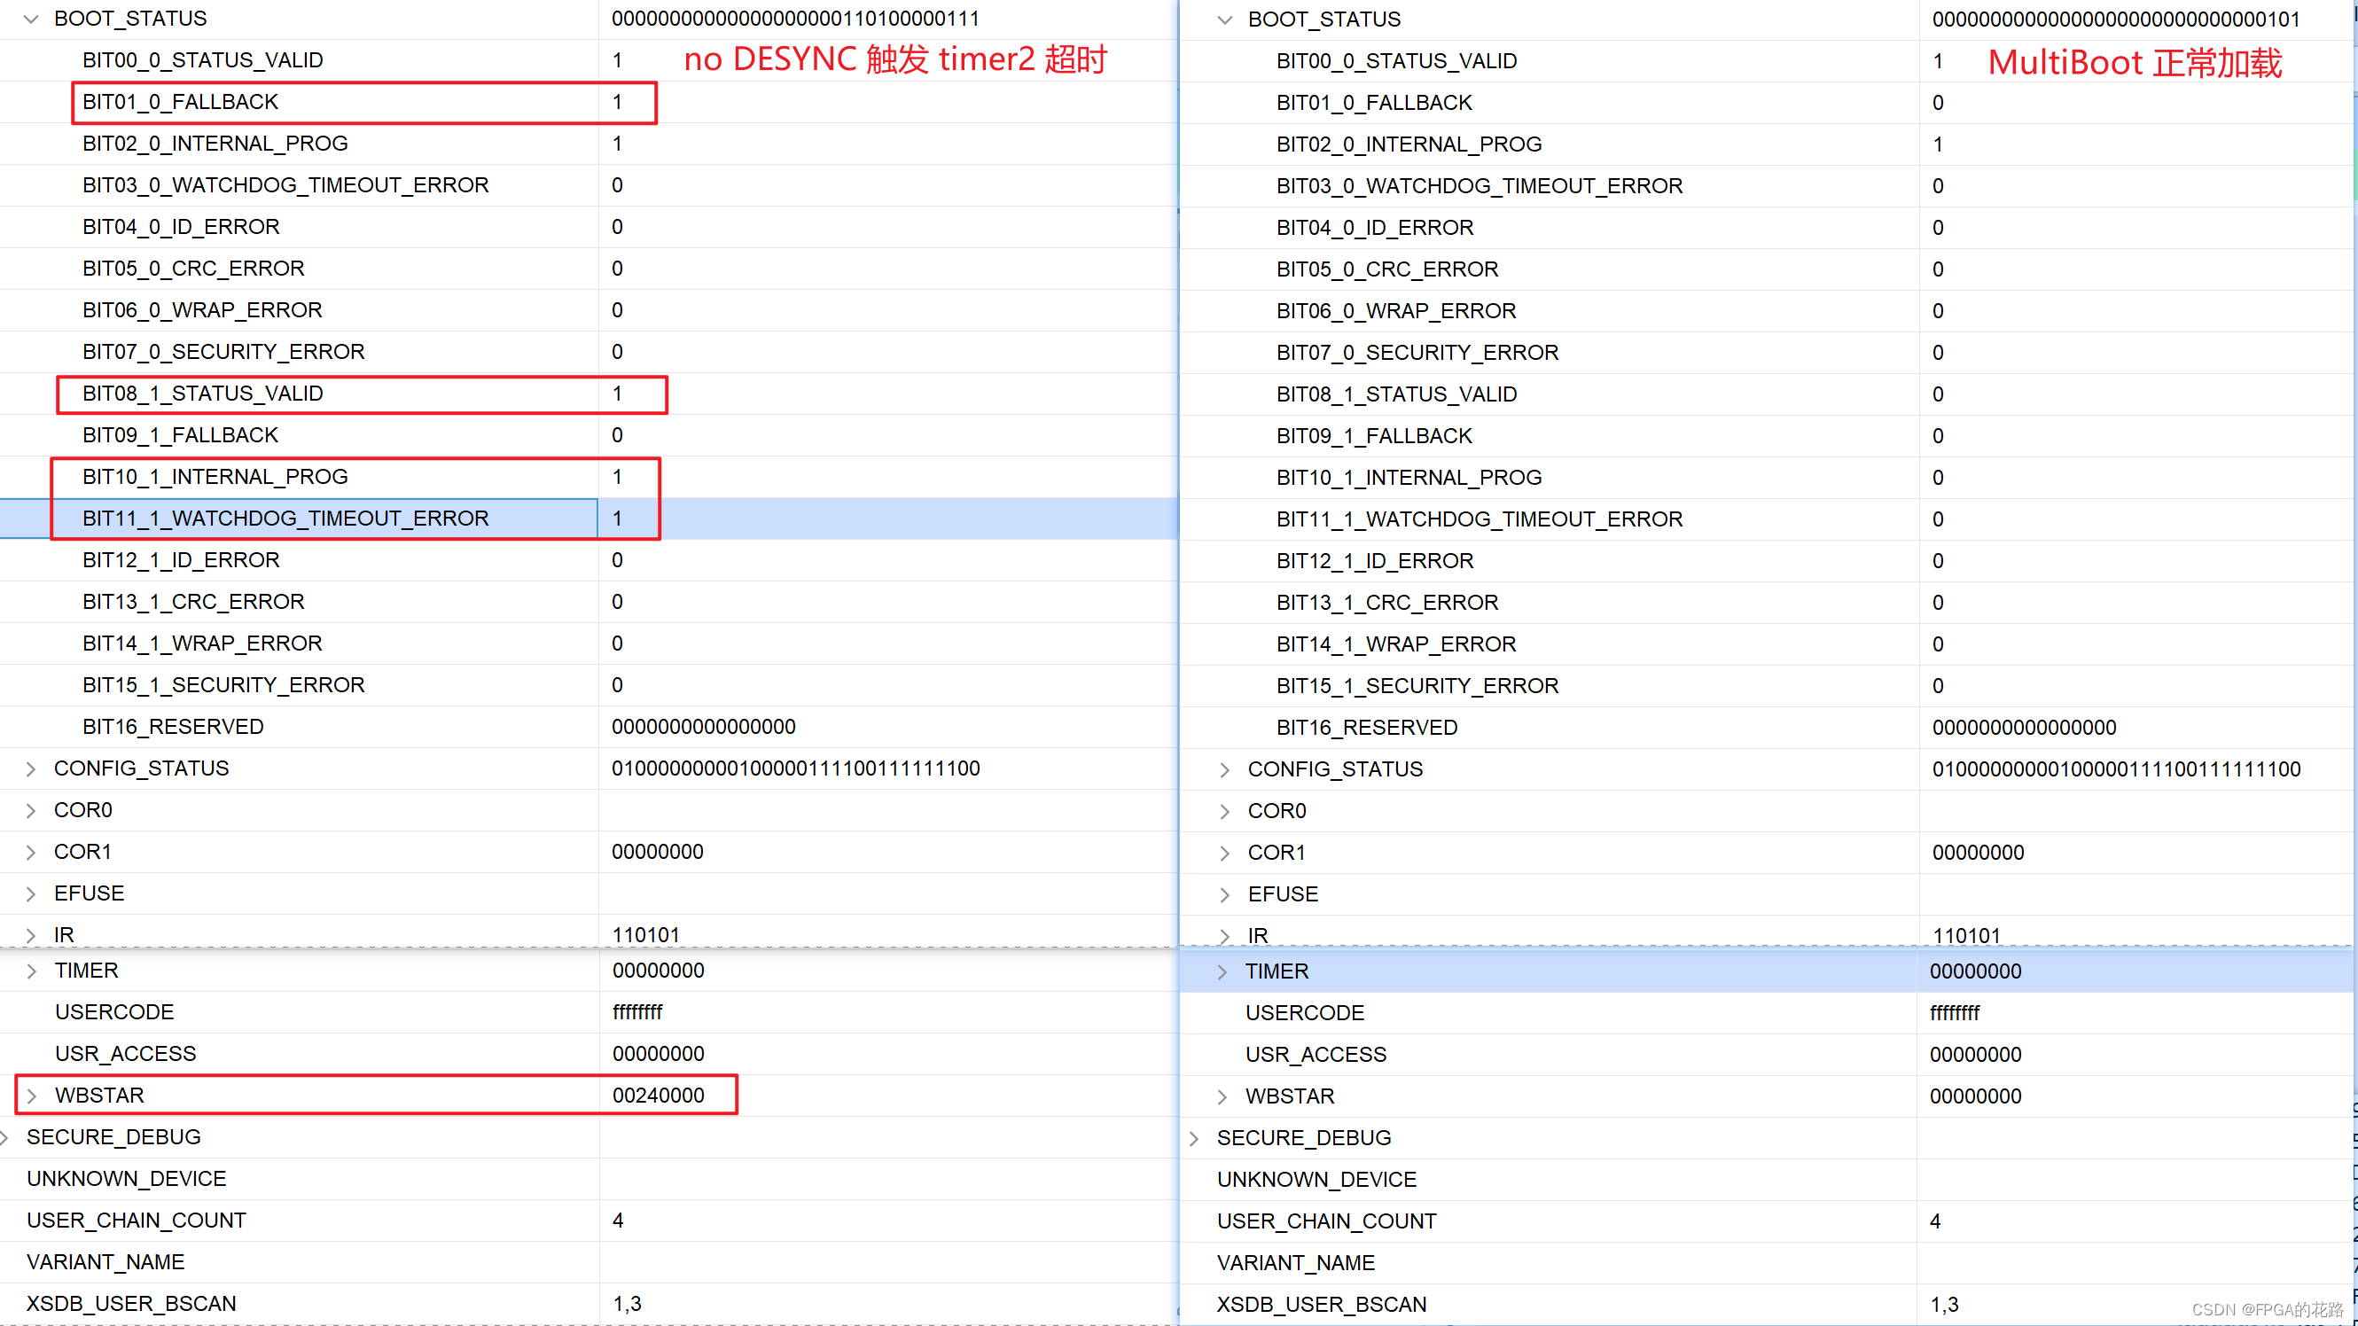
Task: Select left BIT08_1_STATUS_VALID row
Action: tap(202, 394)
